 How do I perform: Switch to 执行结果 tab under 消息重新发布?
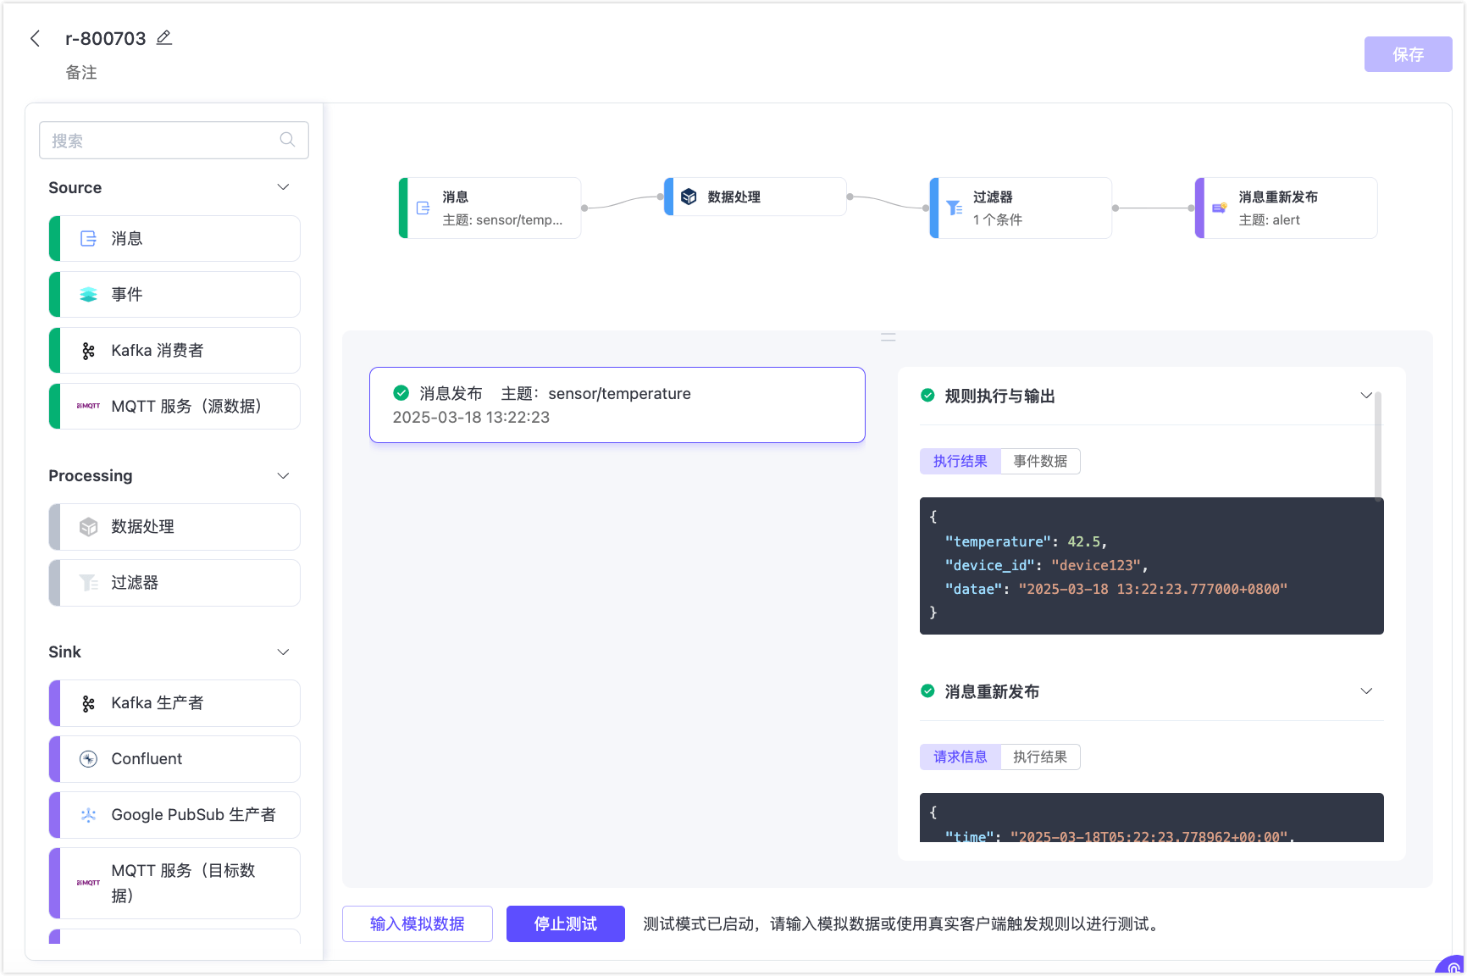click(x=1039, y=757)
